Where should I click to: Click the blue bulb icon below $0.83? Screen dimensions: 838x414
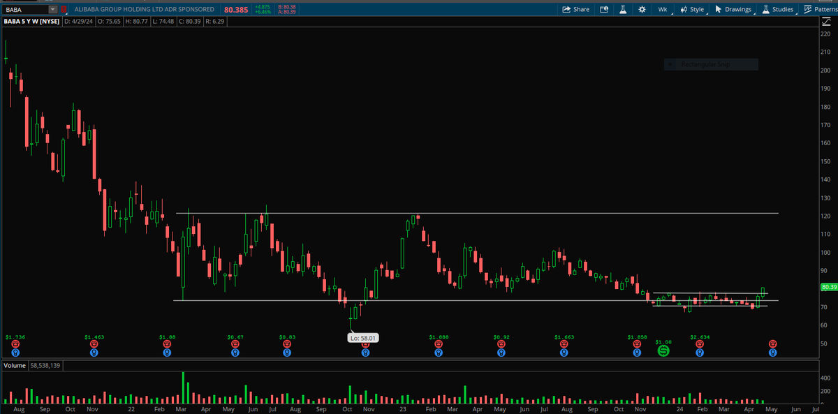click(x=286, y=353)
